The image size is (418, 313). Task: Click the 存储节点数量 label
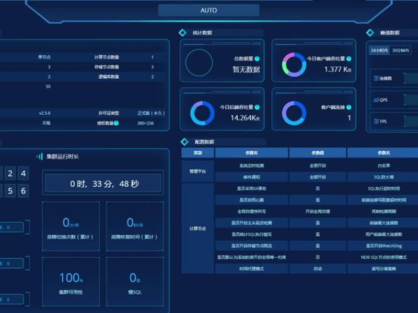pyautogui.click(x=107, y=67)
